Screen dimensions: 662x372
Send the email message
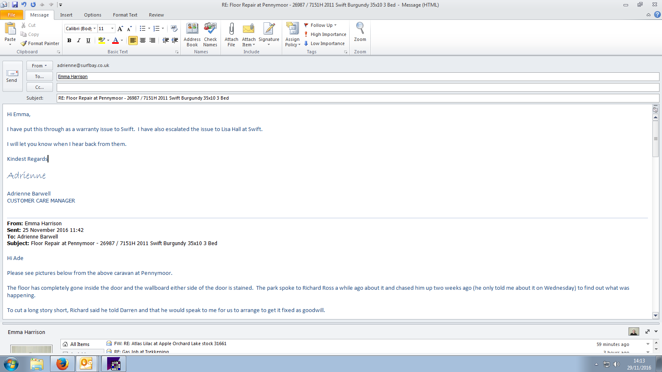tap(12, 76)
